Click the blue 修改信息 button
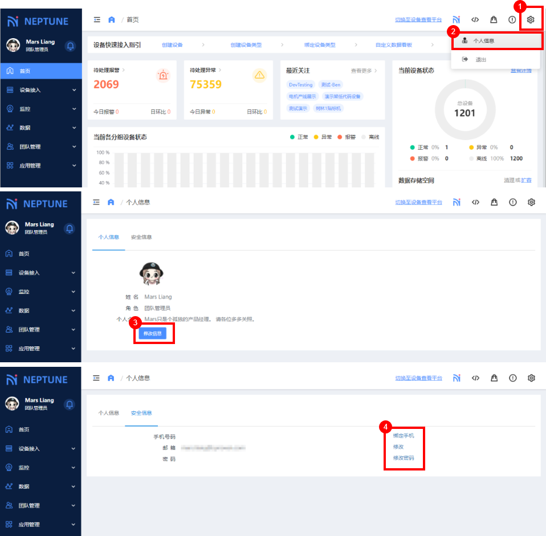Image resolution: width=546 pixels, height=536 pixels. (153, 334)
